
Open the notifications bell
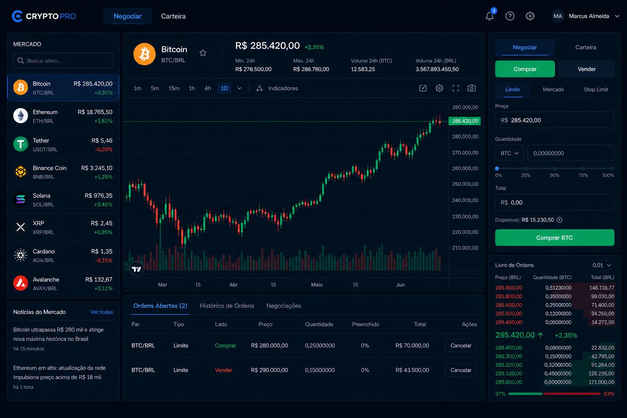[489, 16]
